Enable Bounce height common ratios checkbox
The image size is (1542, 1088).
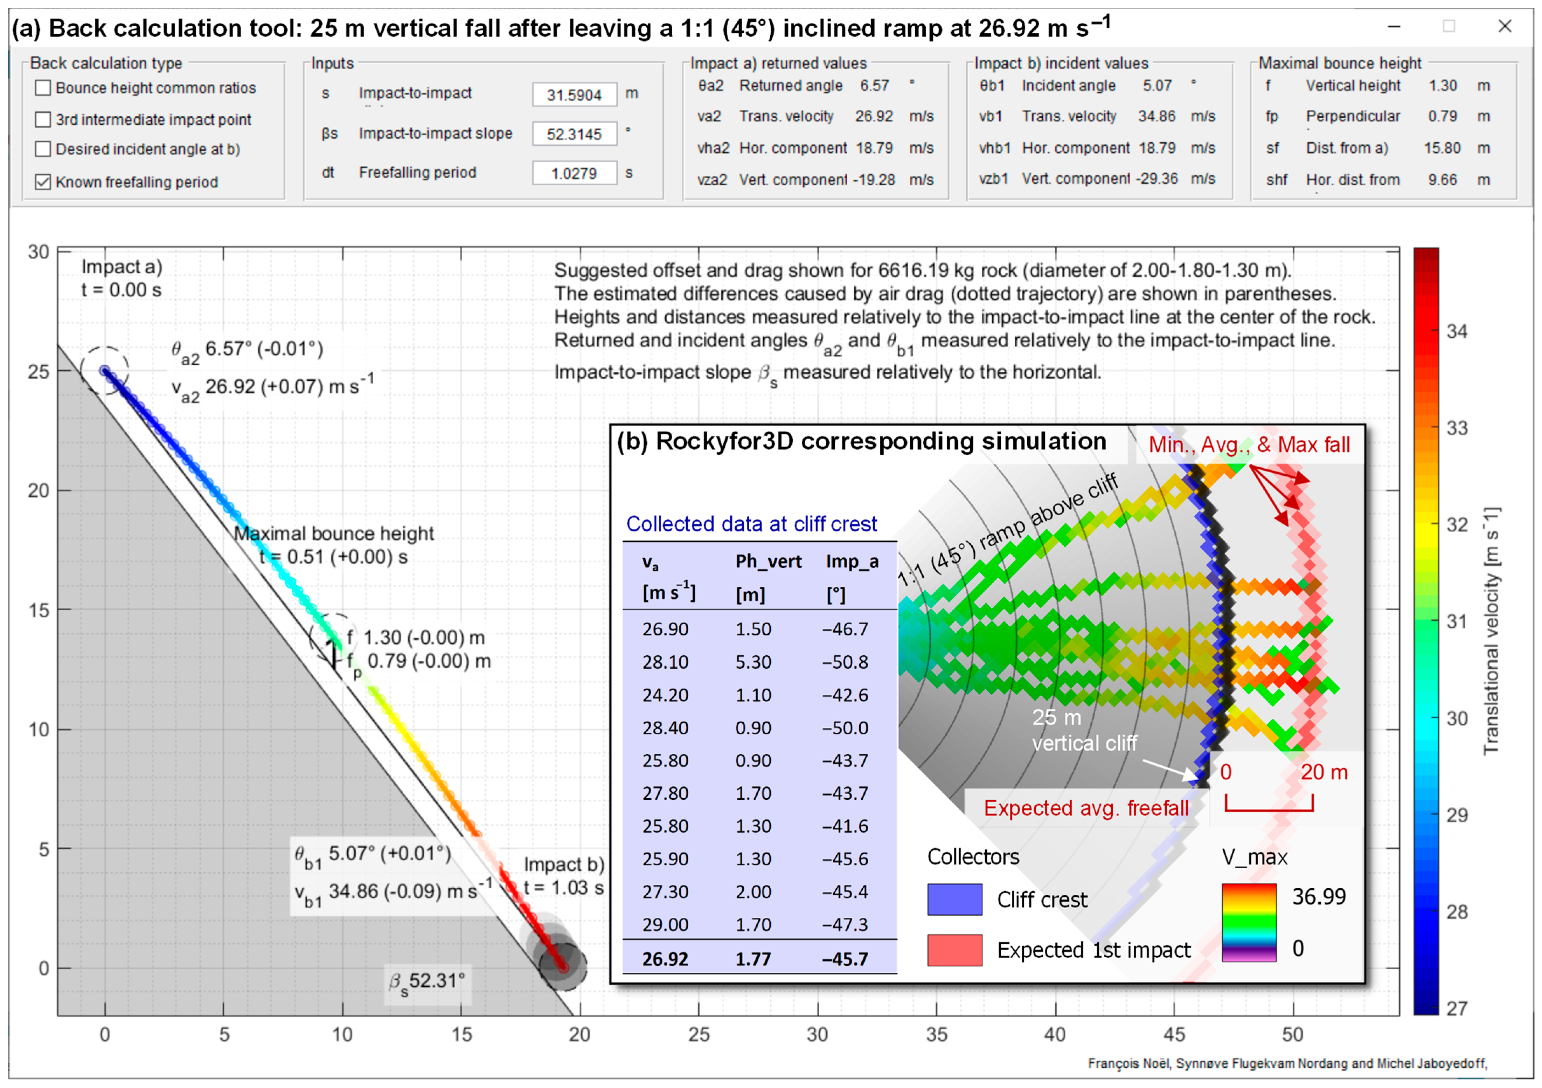click(x=43, y=88)
